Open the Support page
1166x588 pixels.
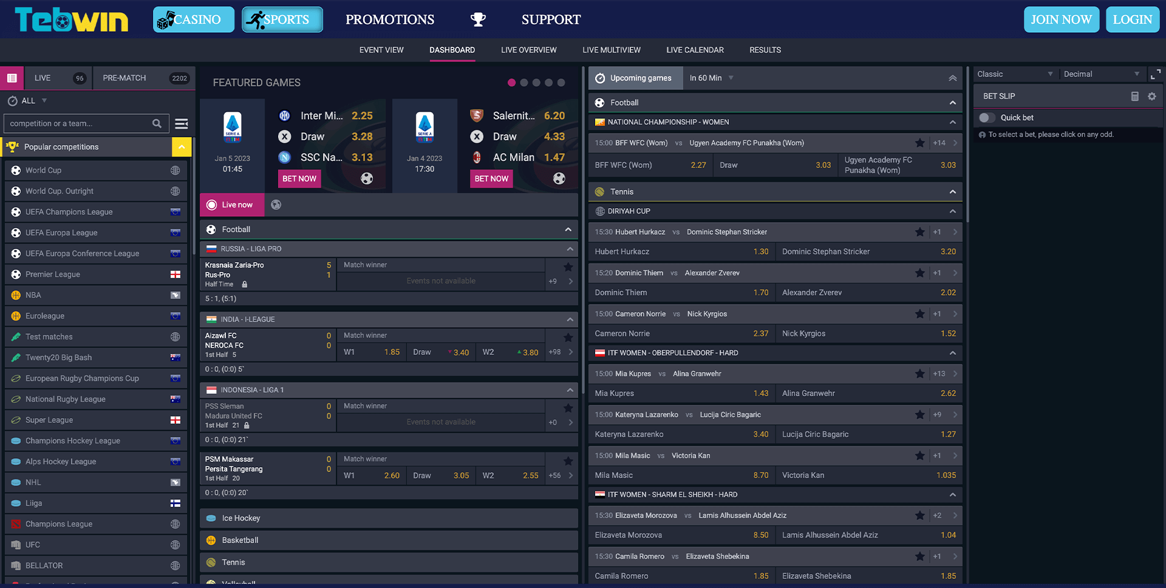point(551,19)
